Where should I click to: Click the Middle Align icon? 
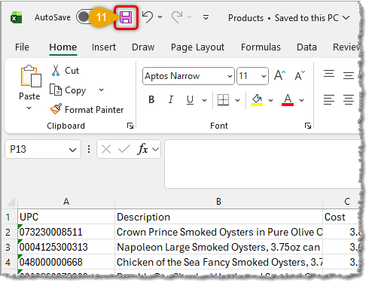[349, 75]
